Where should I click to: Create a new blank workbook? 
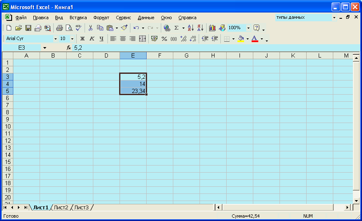click(x=9, y=28)
